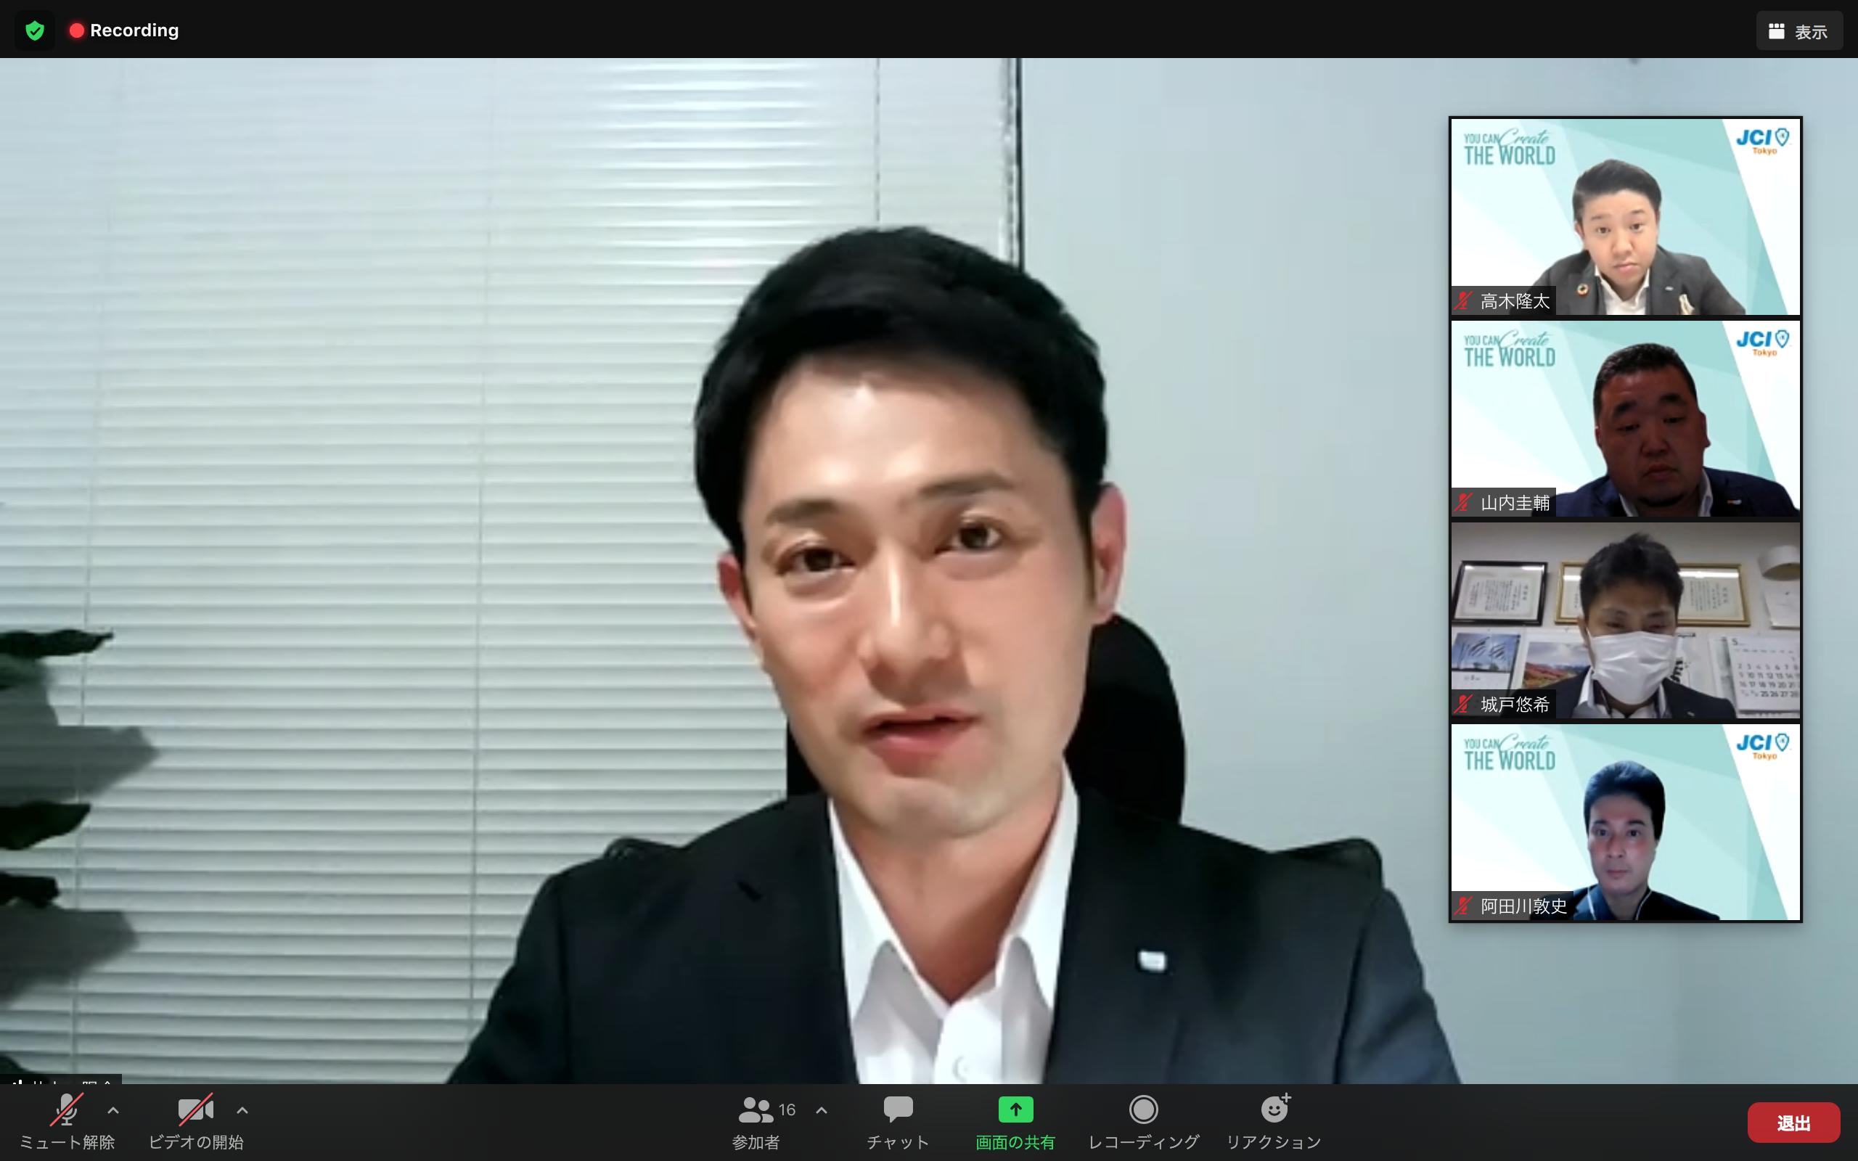This screenshot has height=1161, width=1858.
Task: Click muted mic icon beside 高木隆太
Action: point(1463,301)
